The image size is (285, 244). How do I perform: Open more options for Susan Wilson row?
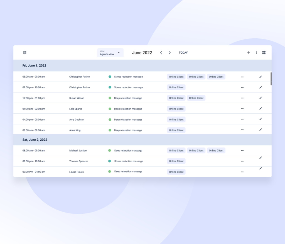(243, 98)
